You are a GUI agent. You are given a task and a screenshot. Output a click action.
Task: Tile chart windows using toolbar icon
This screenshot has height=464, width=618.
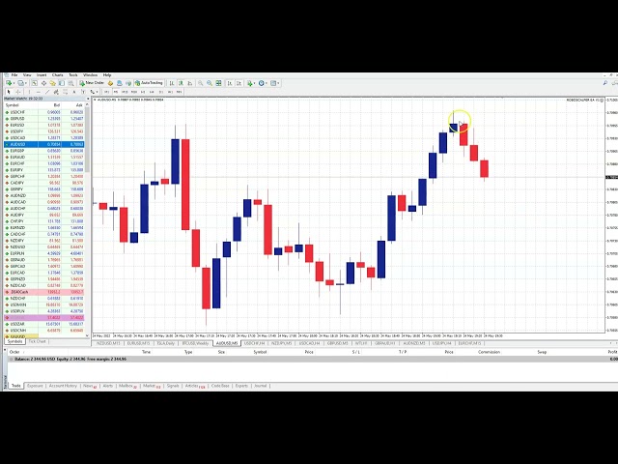(x=219, y=83)
